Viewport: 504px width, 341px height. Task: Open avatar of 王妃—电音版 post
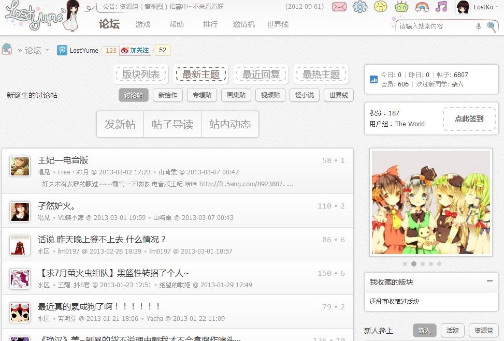tap(20, 166)
